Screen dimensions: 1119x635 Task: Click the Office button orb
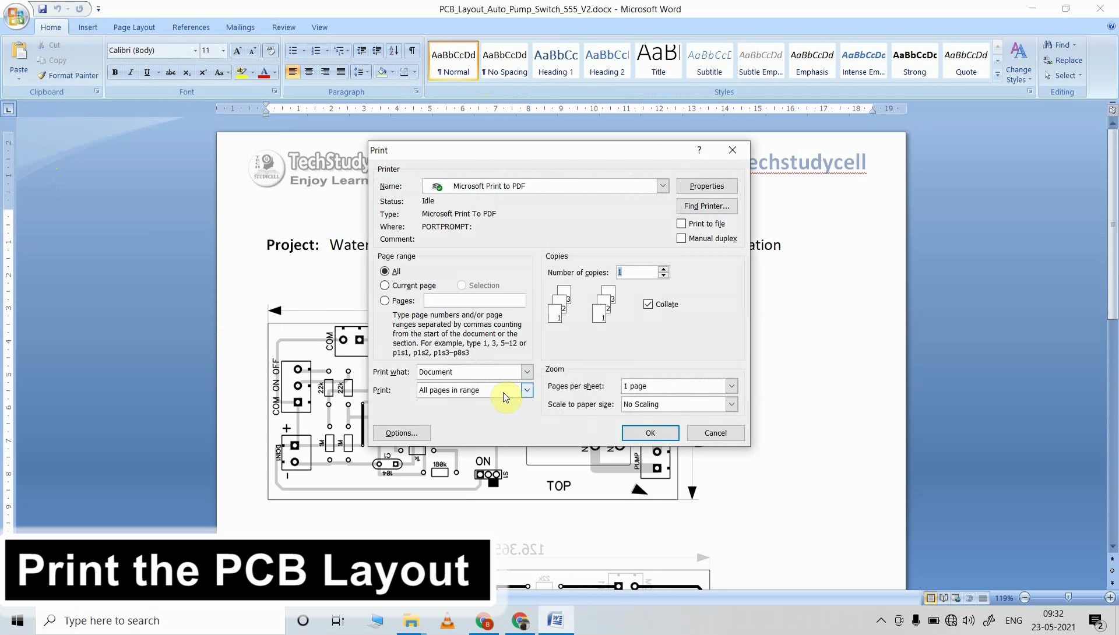tap(16, 16)
